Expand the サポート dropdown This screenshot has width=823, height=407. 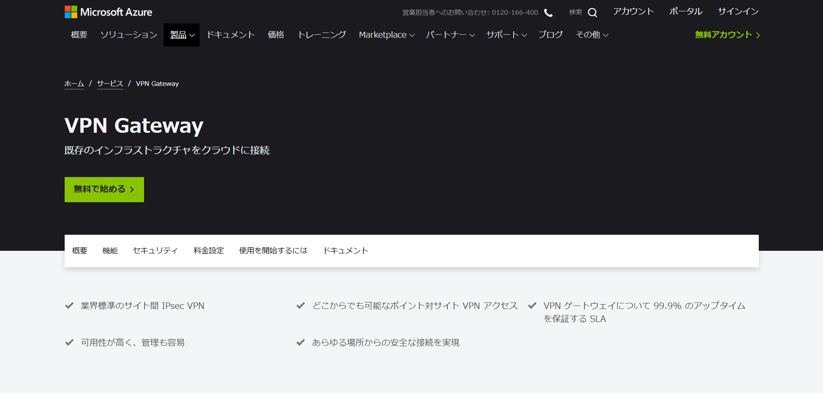click(506, 35)
